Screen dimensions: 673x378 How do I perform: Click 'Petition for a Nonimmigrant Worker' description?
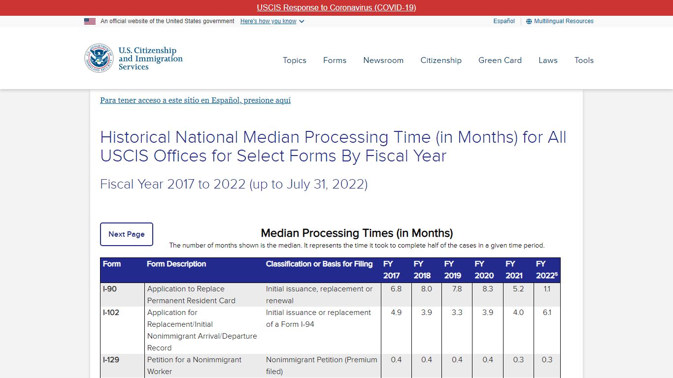[204, 366]
